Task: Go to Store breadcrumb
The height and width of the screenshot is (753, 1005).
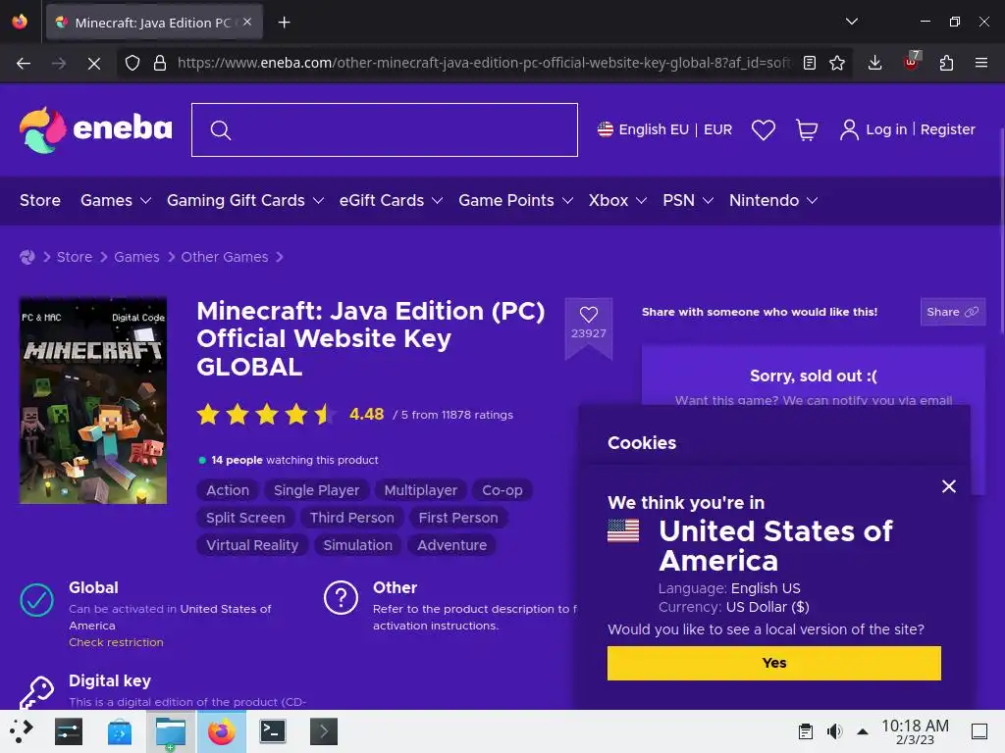Action: pyautogui.click(x=75, y=257)
